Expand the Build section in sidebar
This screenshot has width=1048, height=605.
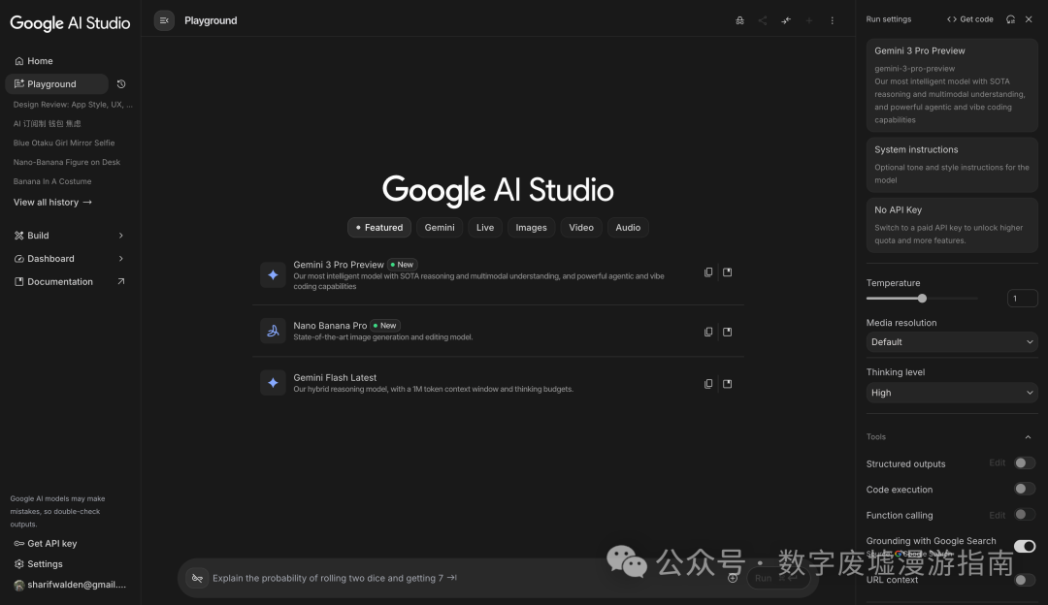pyautogui.click(x=70, y=236)
